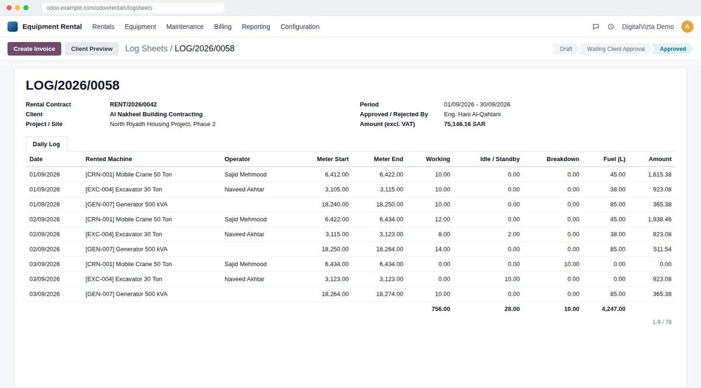This screenshot has width=701, height=388.
Task: Select the Approved status stage
Action: tap(672, 49)
